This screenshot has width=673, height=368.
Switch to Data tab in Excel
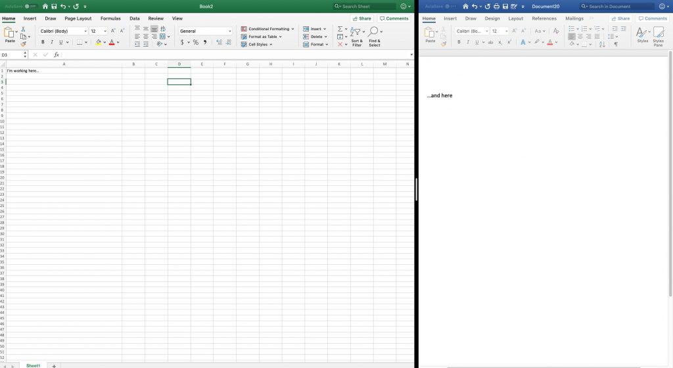point(134,18)
